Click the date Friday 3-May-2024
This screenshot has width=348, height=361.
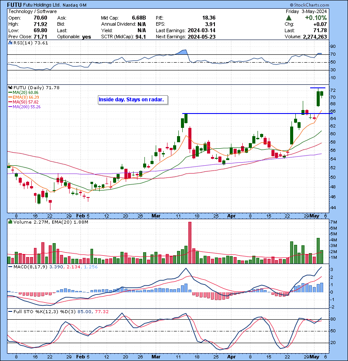point(306,11)
